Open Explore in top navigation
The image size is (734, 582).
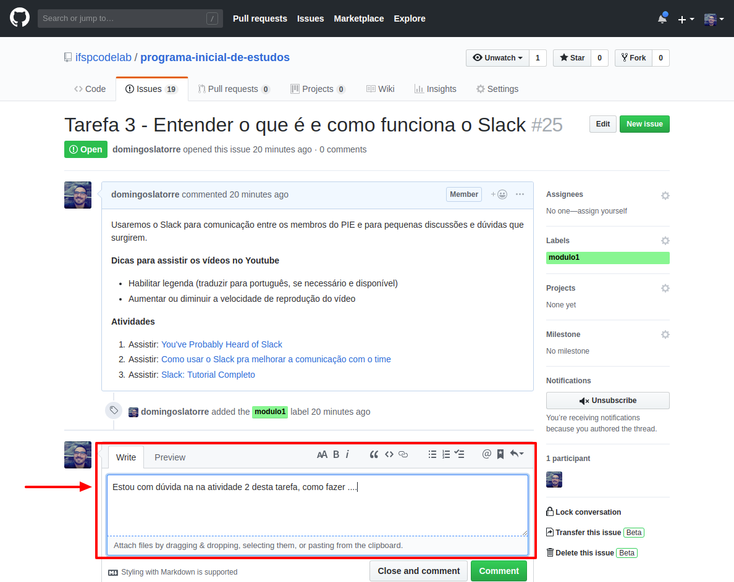(410, 19)
